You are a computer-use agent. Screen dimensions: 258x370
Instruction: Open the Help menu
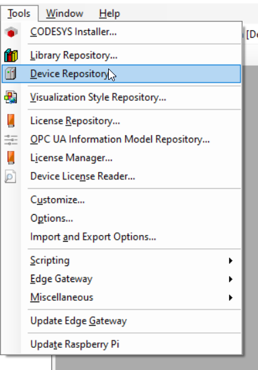pyautogui.click(x=110, y=13)
